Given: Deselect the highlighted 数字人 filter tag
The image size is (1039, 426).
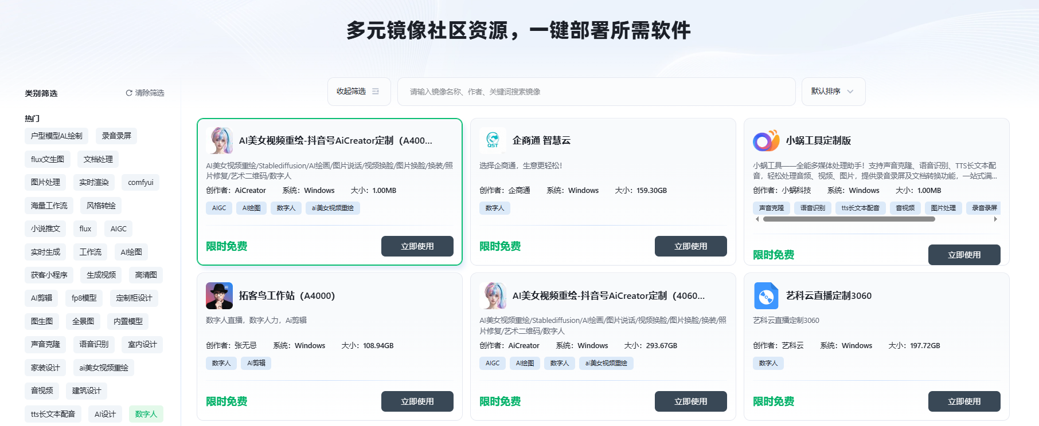Looking at the screenshot, I should pos(146,414).
